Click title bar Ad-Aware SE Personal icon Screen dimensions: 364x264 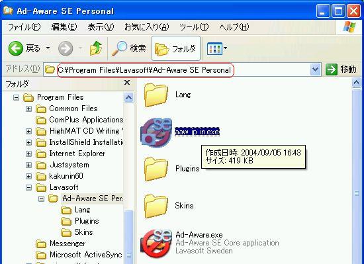point(9,11)
